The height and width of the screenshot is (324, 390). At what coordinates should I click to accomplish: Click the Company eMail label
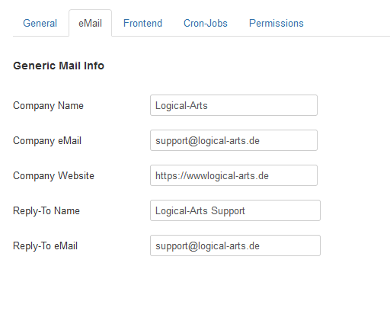click(x=47, y=140)
